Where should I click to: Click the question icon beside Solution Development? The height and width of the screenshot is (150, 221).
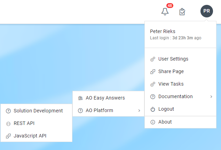[x=8, y=111]
